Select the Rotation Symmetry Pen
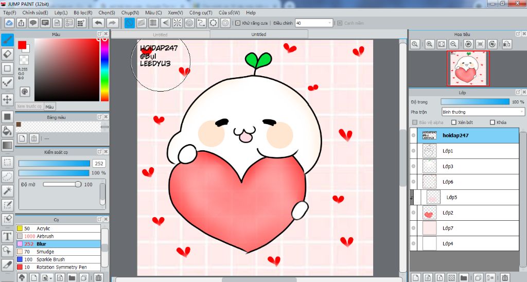The height and width of the screenshot is (282, 527). (59, 267)
